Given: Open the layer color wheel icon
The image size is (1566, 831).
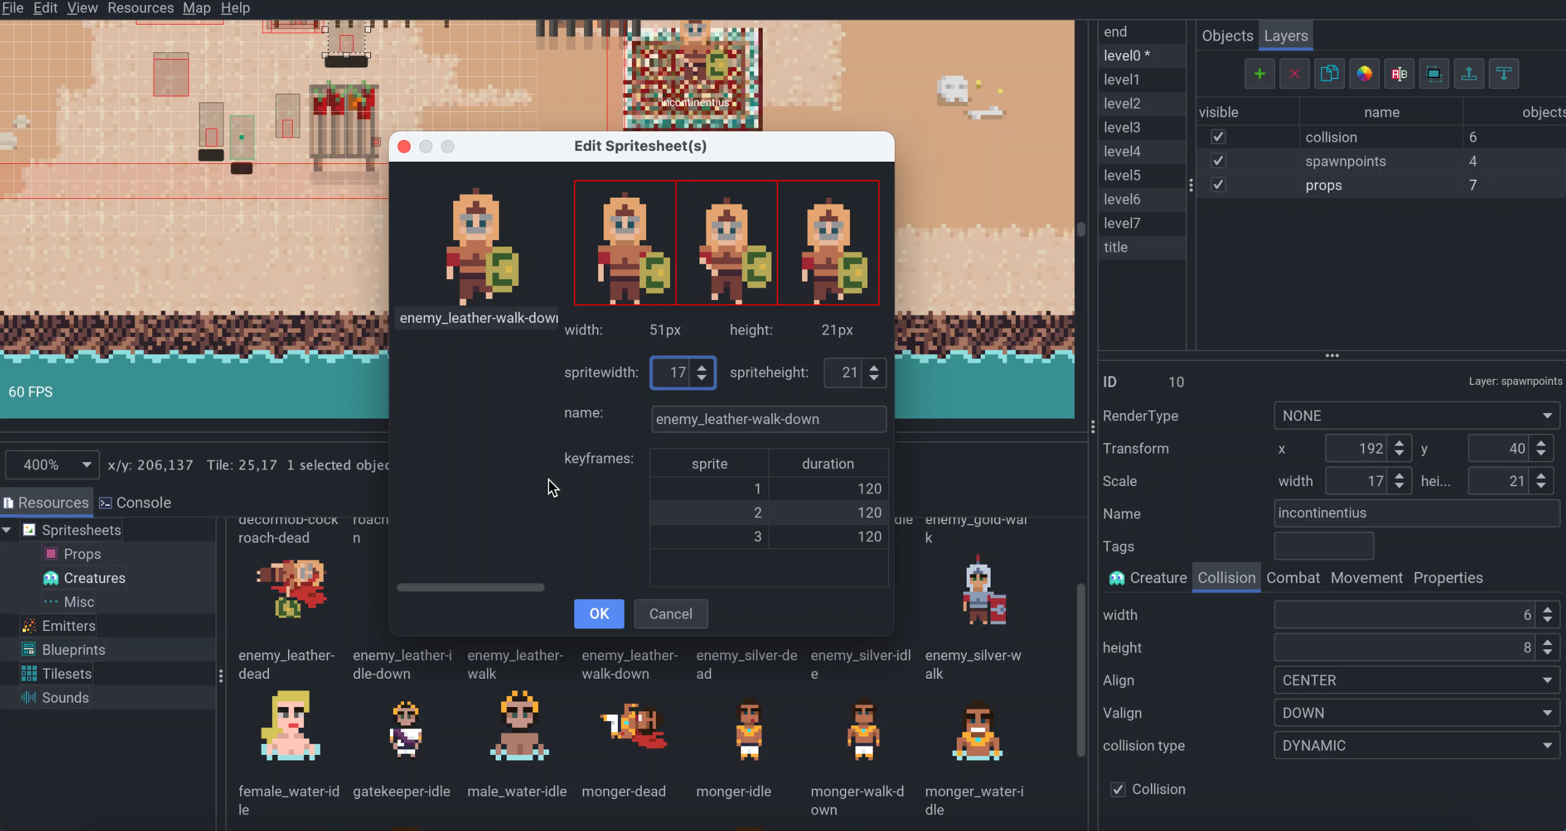Looking at the screenshot, I should pyautogui.click(x=1364, y=74).
